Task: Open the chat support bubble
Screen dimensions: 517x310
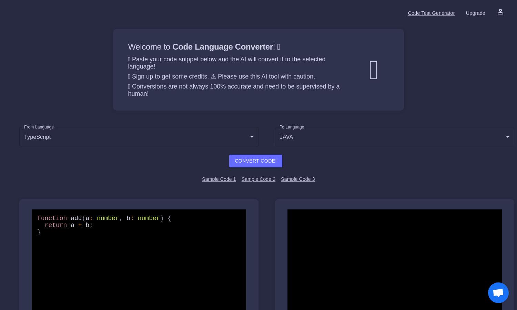Action: [x=498, y=293]
